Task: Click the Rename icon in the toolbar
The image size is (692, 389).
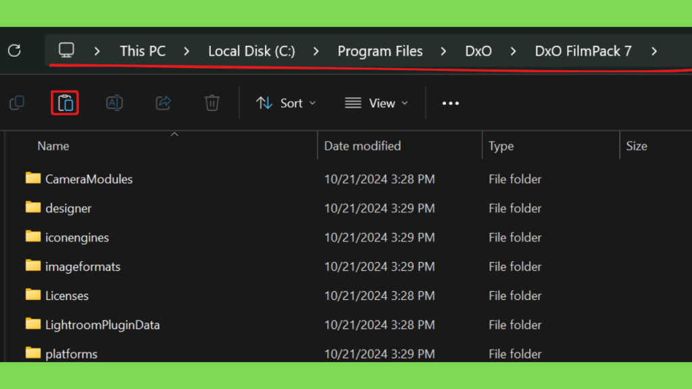Action: pos(114,103)
